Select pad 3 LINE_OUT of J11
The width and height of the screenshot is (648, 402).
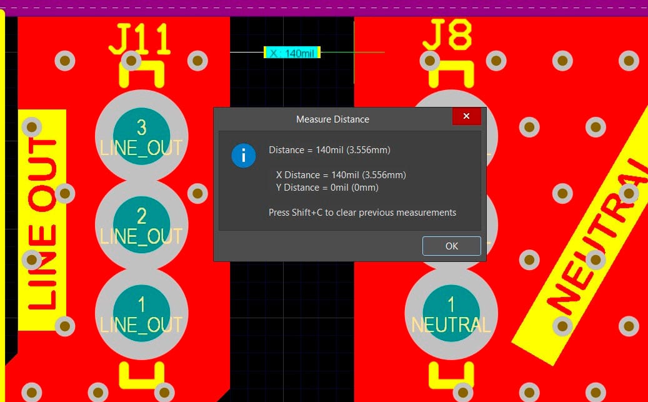141,136
